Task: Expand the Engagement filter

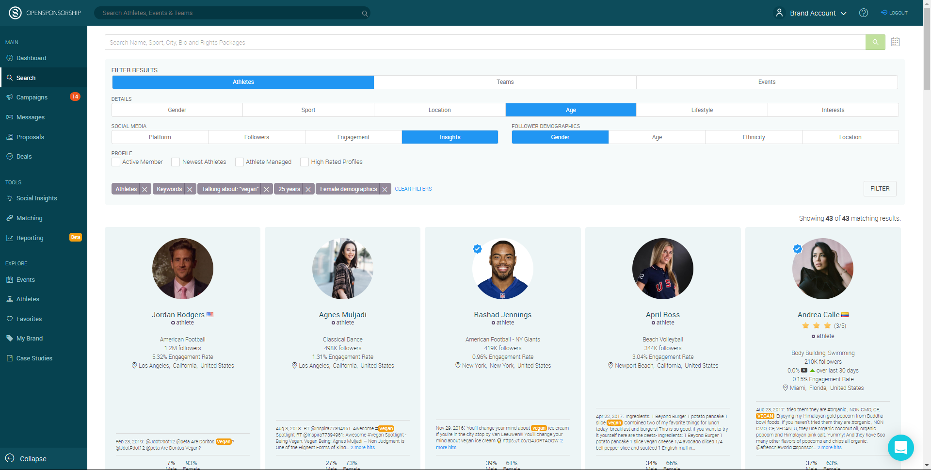Action: tap(353, 137)
